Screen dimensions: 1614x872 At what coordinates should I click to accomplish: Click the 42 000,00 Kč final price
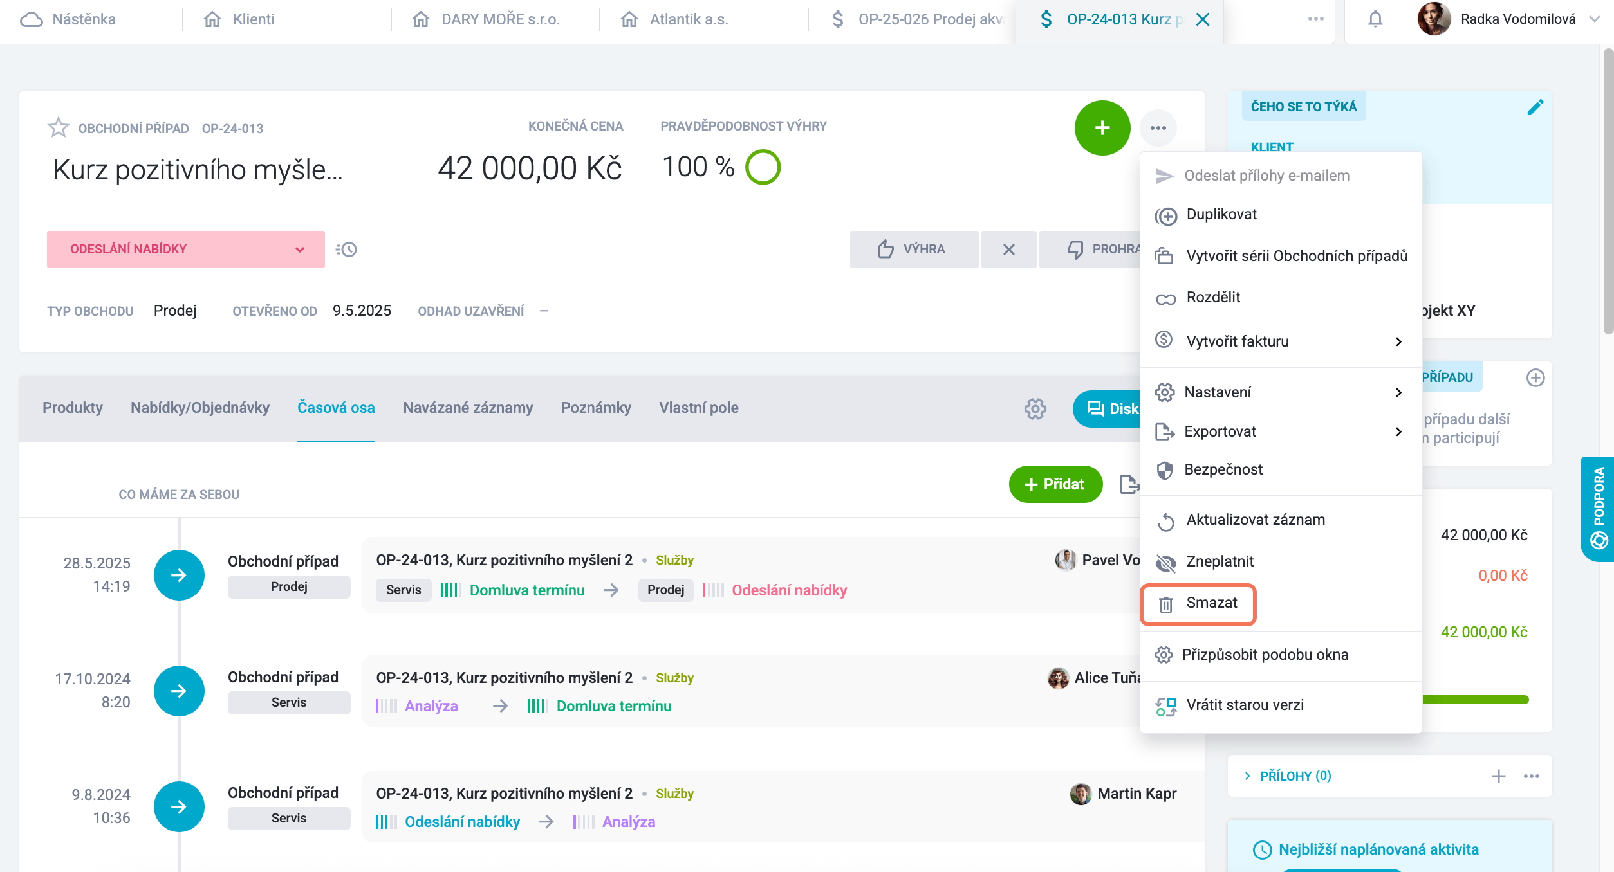530,168
